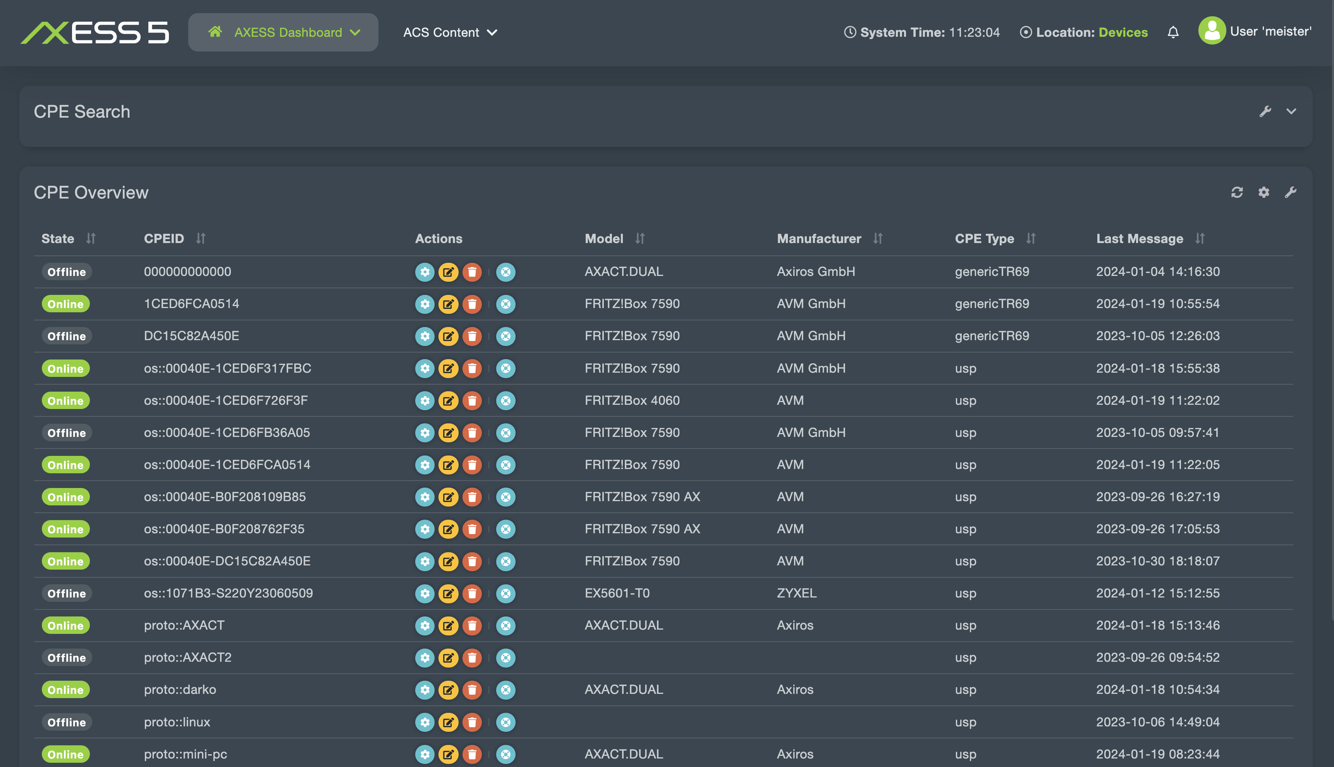Click model FRITZ!Box 4060
Screen dimensions: 1334x767
tap(632, 401)
